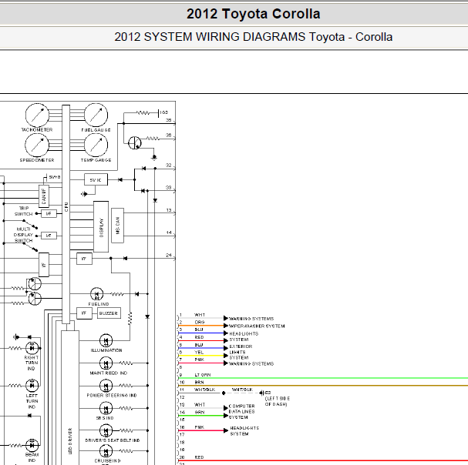
Task: Open the WARNING SYSTEMS reference beside pin 1
Action: (251, 319)
